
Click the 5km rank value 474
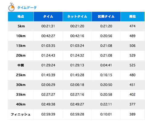pyautogui.click(x=133, y=26)
